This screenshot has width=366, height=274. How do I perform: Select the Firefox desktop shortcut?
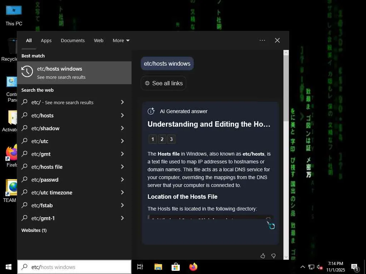12,156
